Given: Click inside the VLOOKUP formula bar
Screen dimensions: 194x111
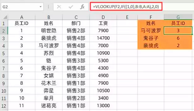Looking at the screenshot, I should point(126,6).
